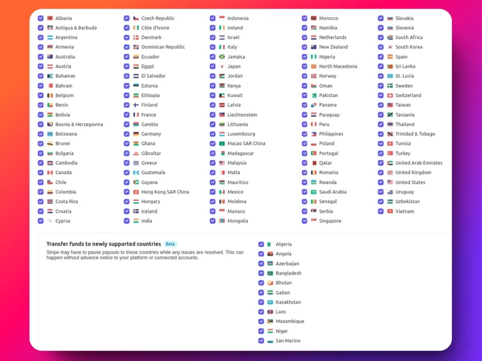The height and width of the screenshot is (361, 482).
Task: Click the 'Transfer funds to newly supported countries' heading
Action: [x=104, y=244]
